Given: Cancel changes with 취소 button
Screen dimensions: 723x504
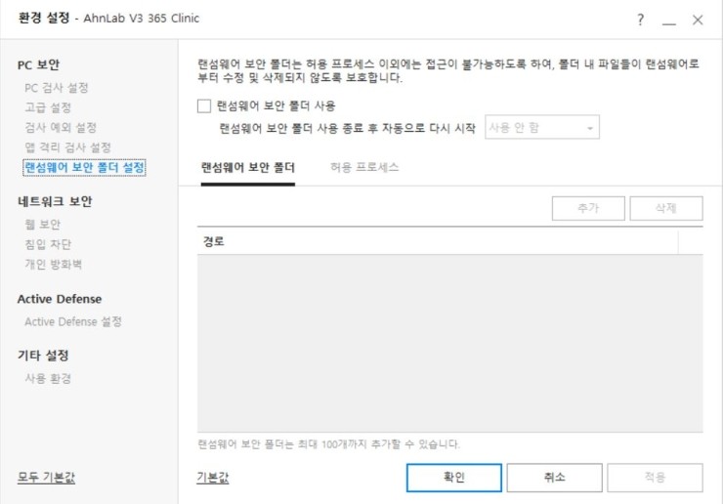Looking at the screenshot, I should [x=554, y=478].
